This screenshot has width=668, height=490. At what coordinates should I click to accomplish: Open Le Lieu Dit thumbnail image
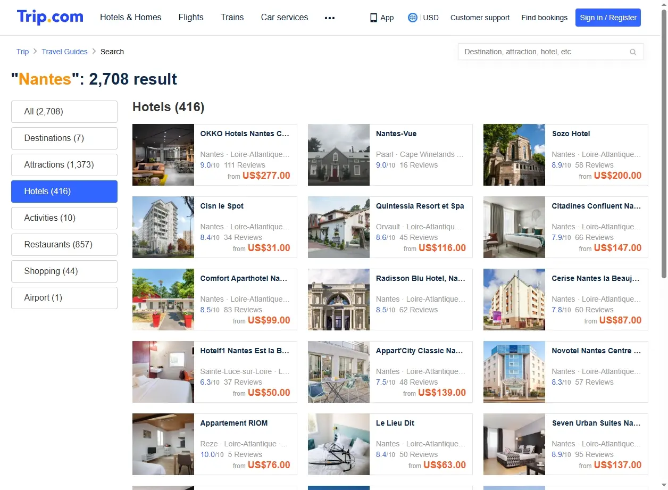(x=339, y=444)
